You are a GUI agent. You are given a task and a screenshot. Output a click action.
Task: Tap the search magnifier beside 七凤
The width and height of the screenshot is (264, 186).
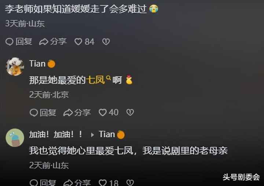pos(109,78)
